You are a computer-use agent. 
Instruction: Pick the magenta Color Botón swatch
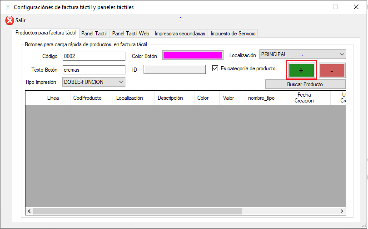pos(193,55)
